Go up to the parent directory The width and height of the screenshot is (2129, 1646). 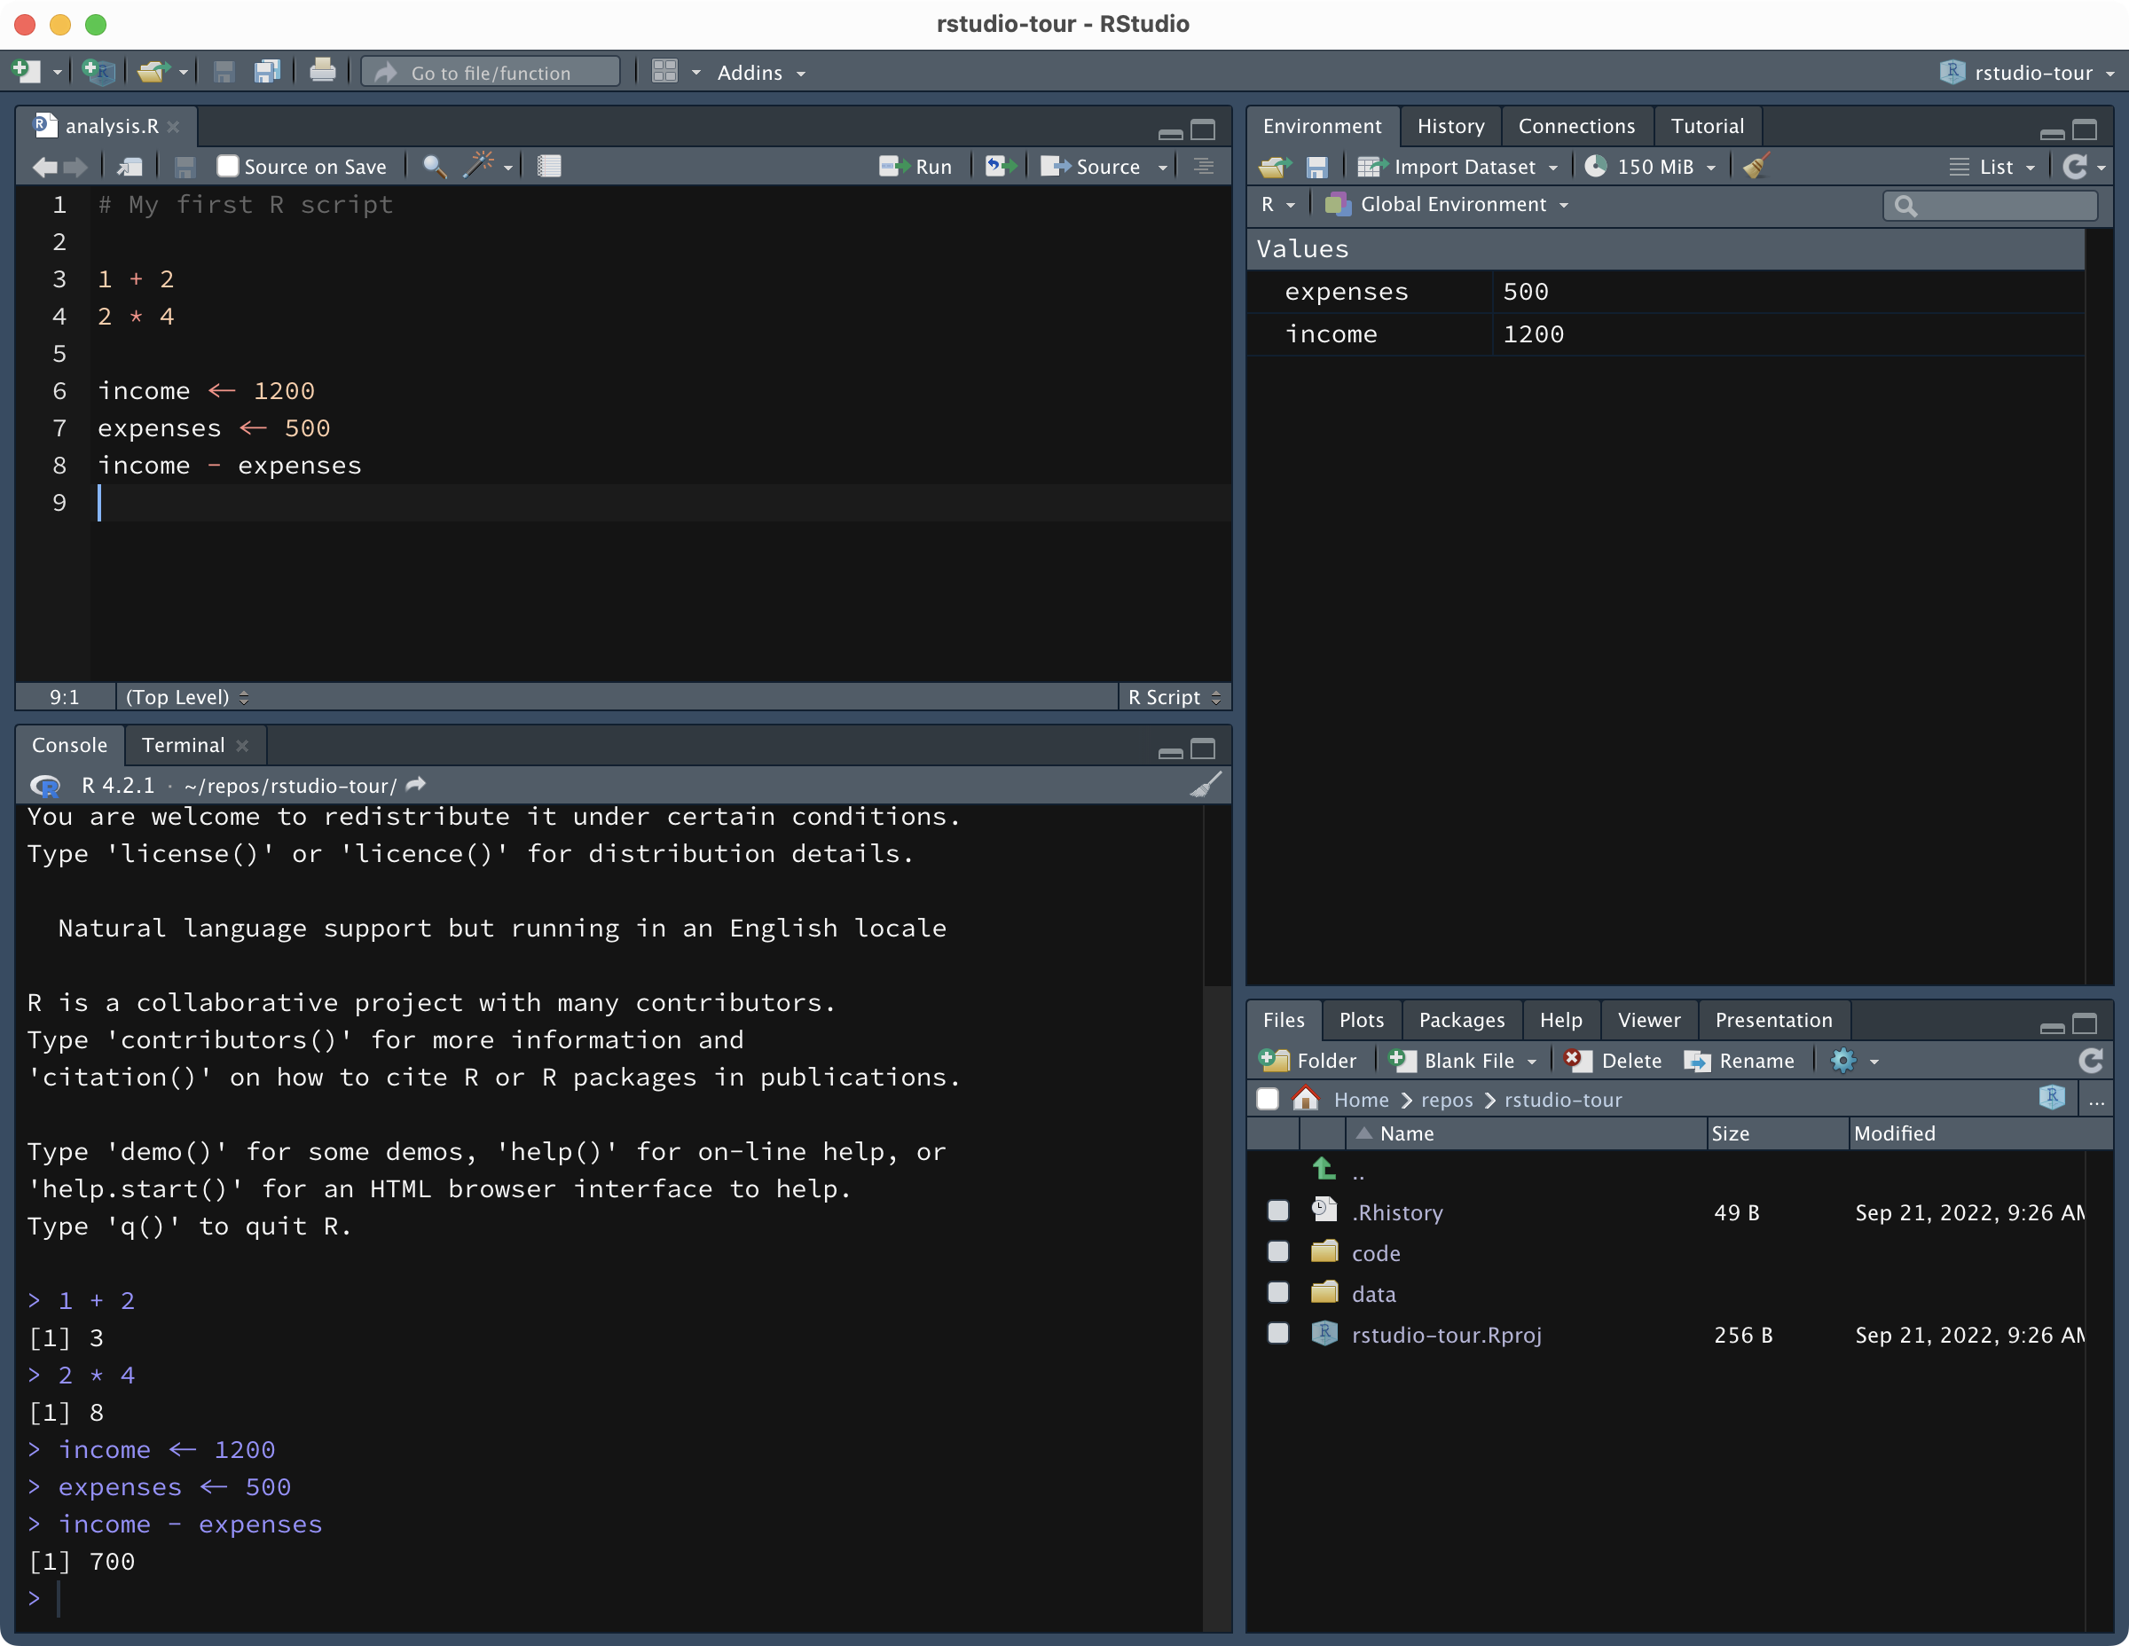coord(1324,1170)
